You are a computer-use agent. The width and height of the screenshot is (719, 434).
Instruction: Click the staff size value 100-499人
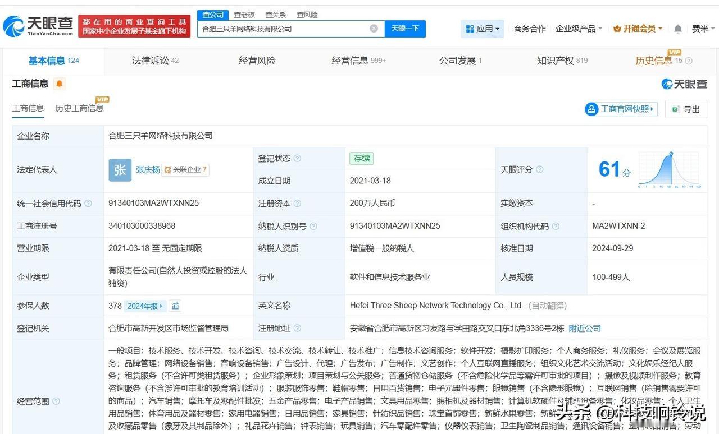(611, 277)
